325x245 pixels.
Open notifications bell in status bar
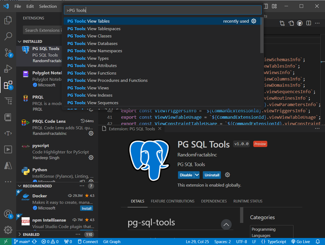click(x=318, y=241)
